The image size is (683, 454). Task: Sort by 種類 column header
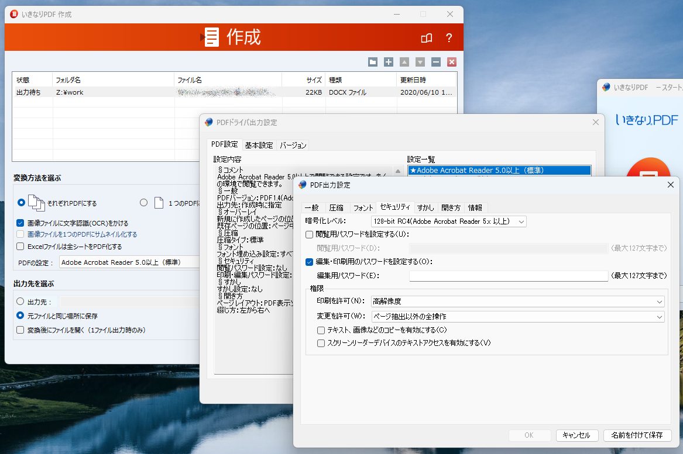click(361, 80)
